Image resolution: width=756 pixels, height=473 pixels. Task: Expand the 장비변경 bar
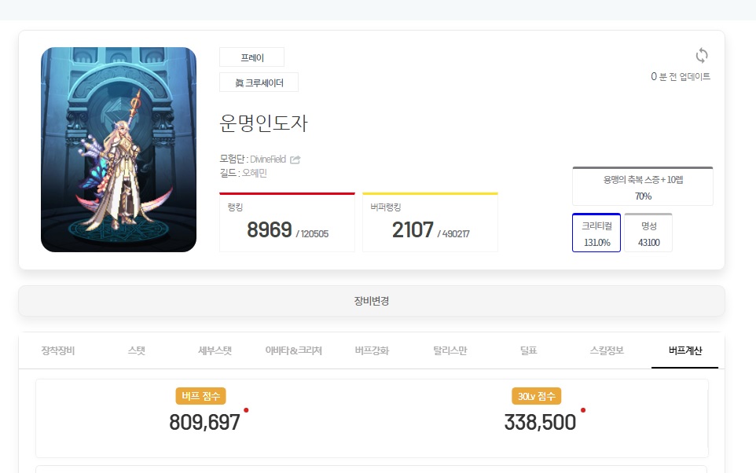coord(371,301)
